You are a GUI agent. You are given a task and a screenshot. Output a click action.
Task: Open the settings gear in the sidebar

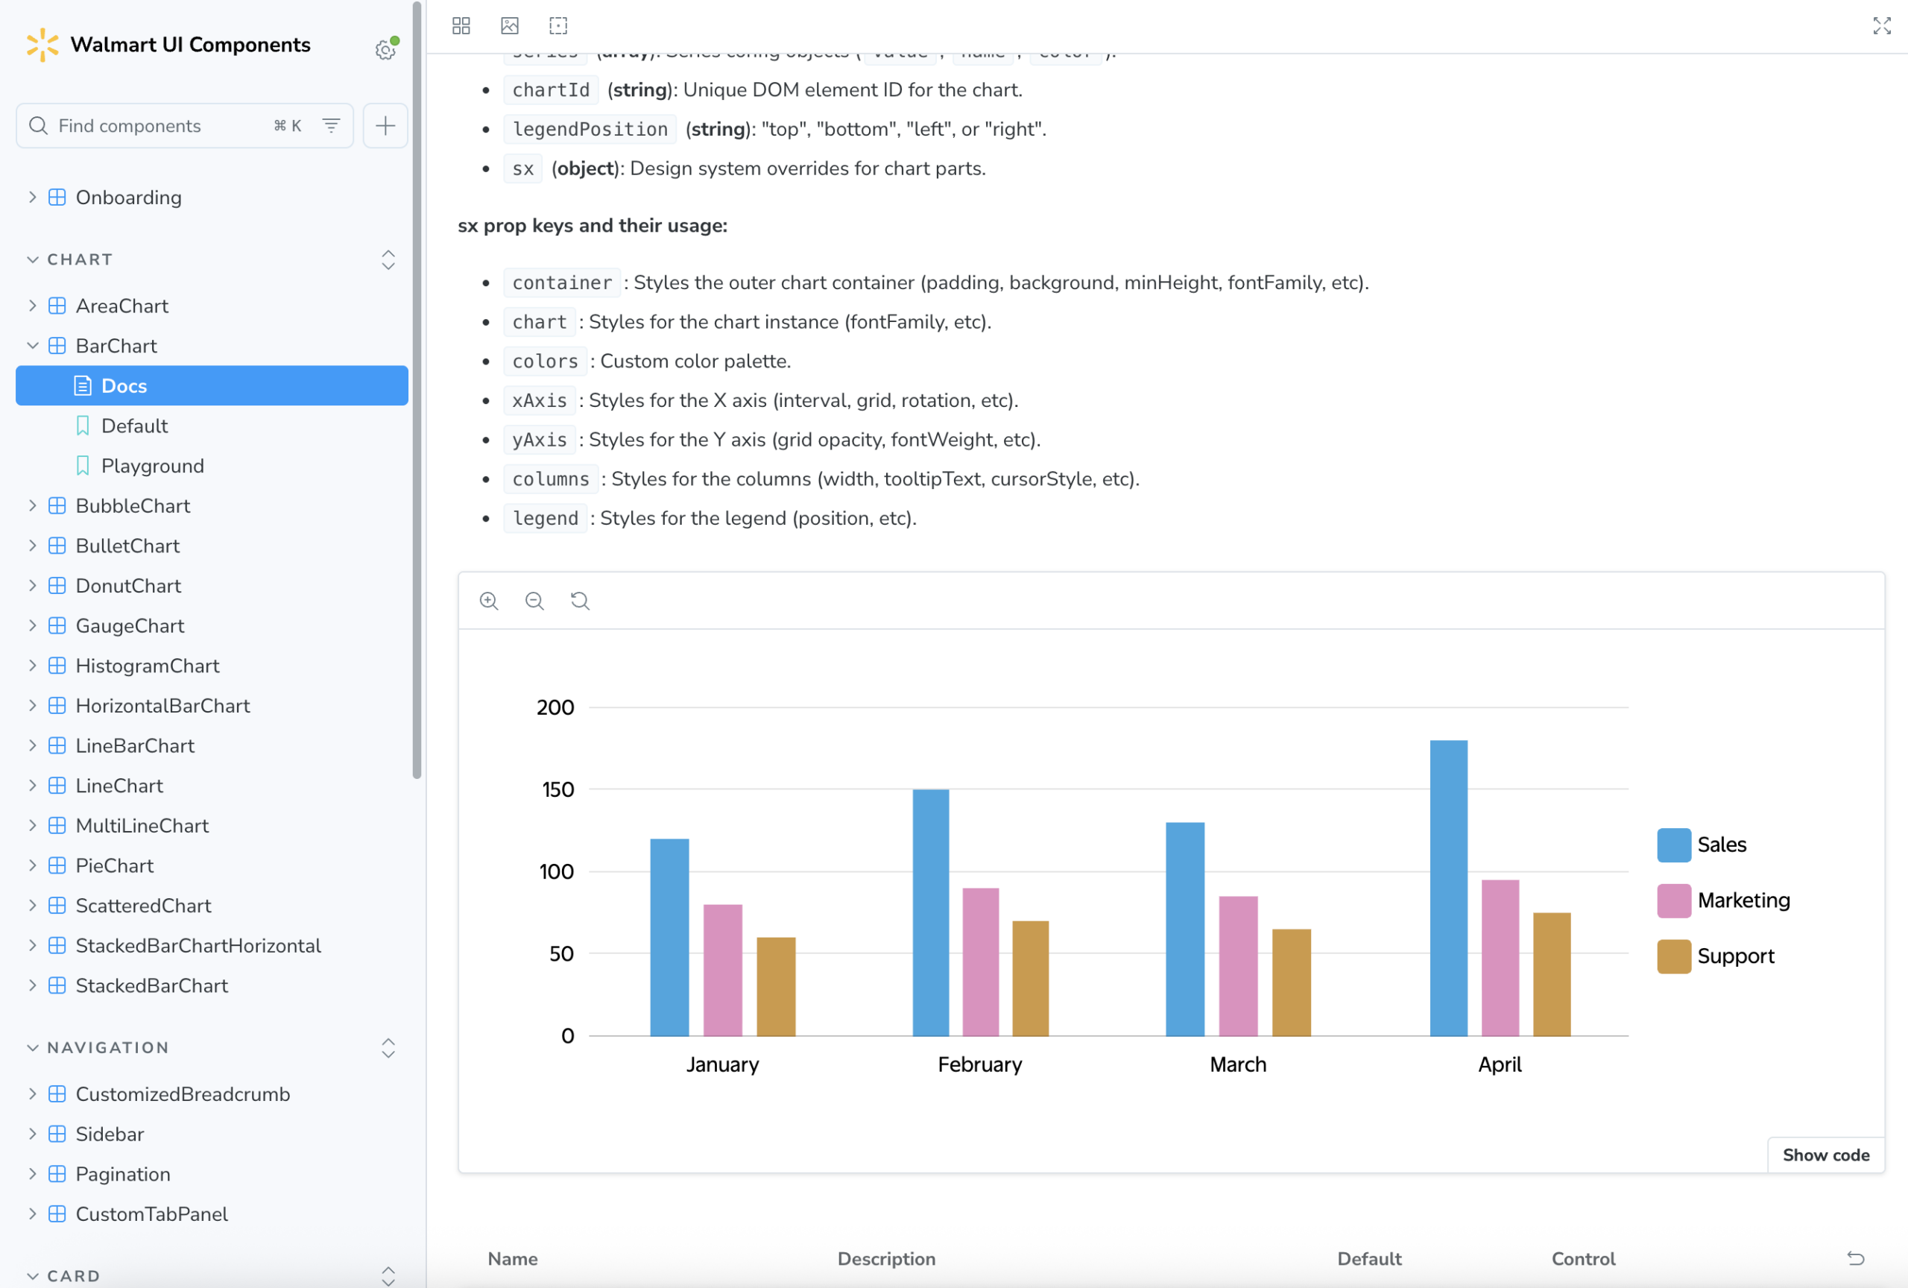(385, 50)
